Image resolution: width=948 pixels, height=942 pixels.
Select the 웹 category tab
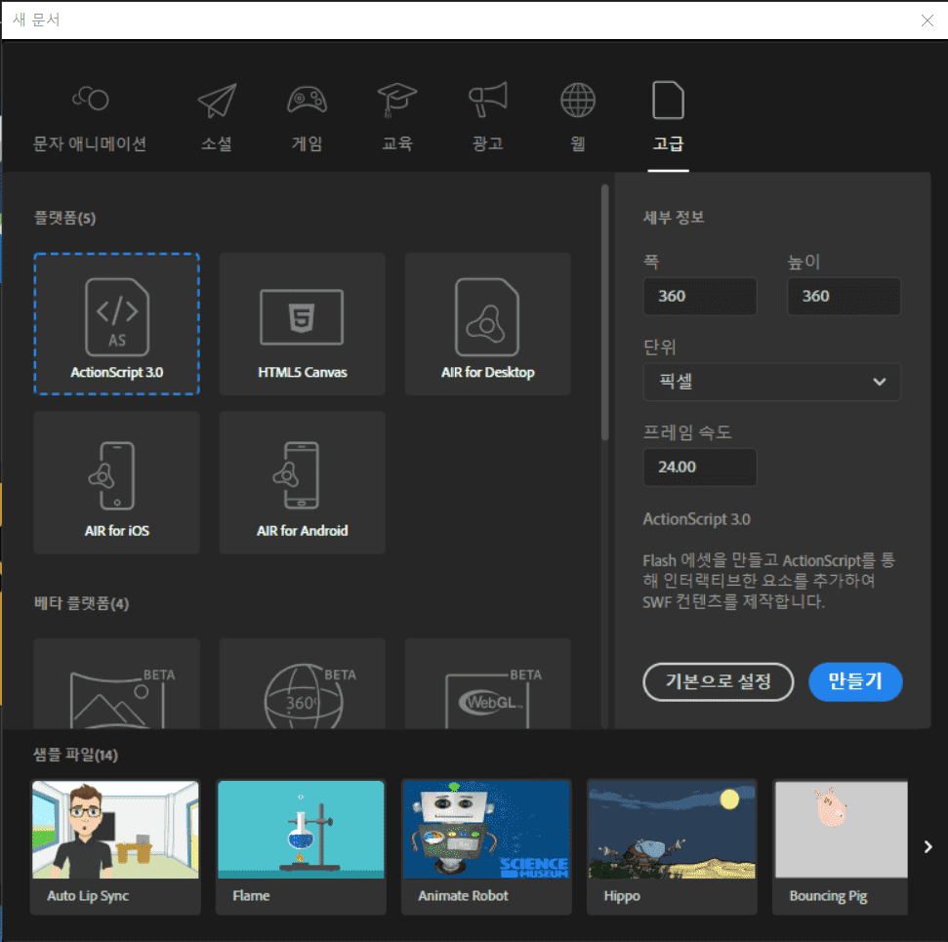tap(578, 118)
